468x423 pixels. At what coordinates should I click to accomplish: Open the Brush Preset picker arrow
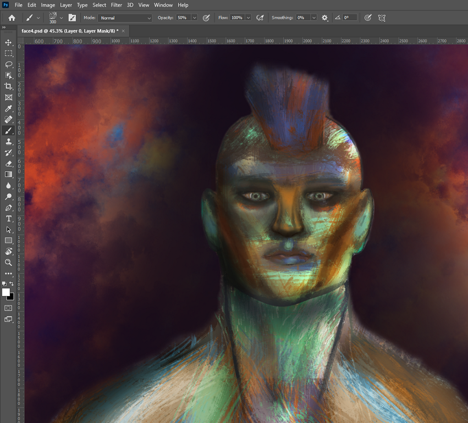click(61, 18)
